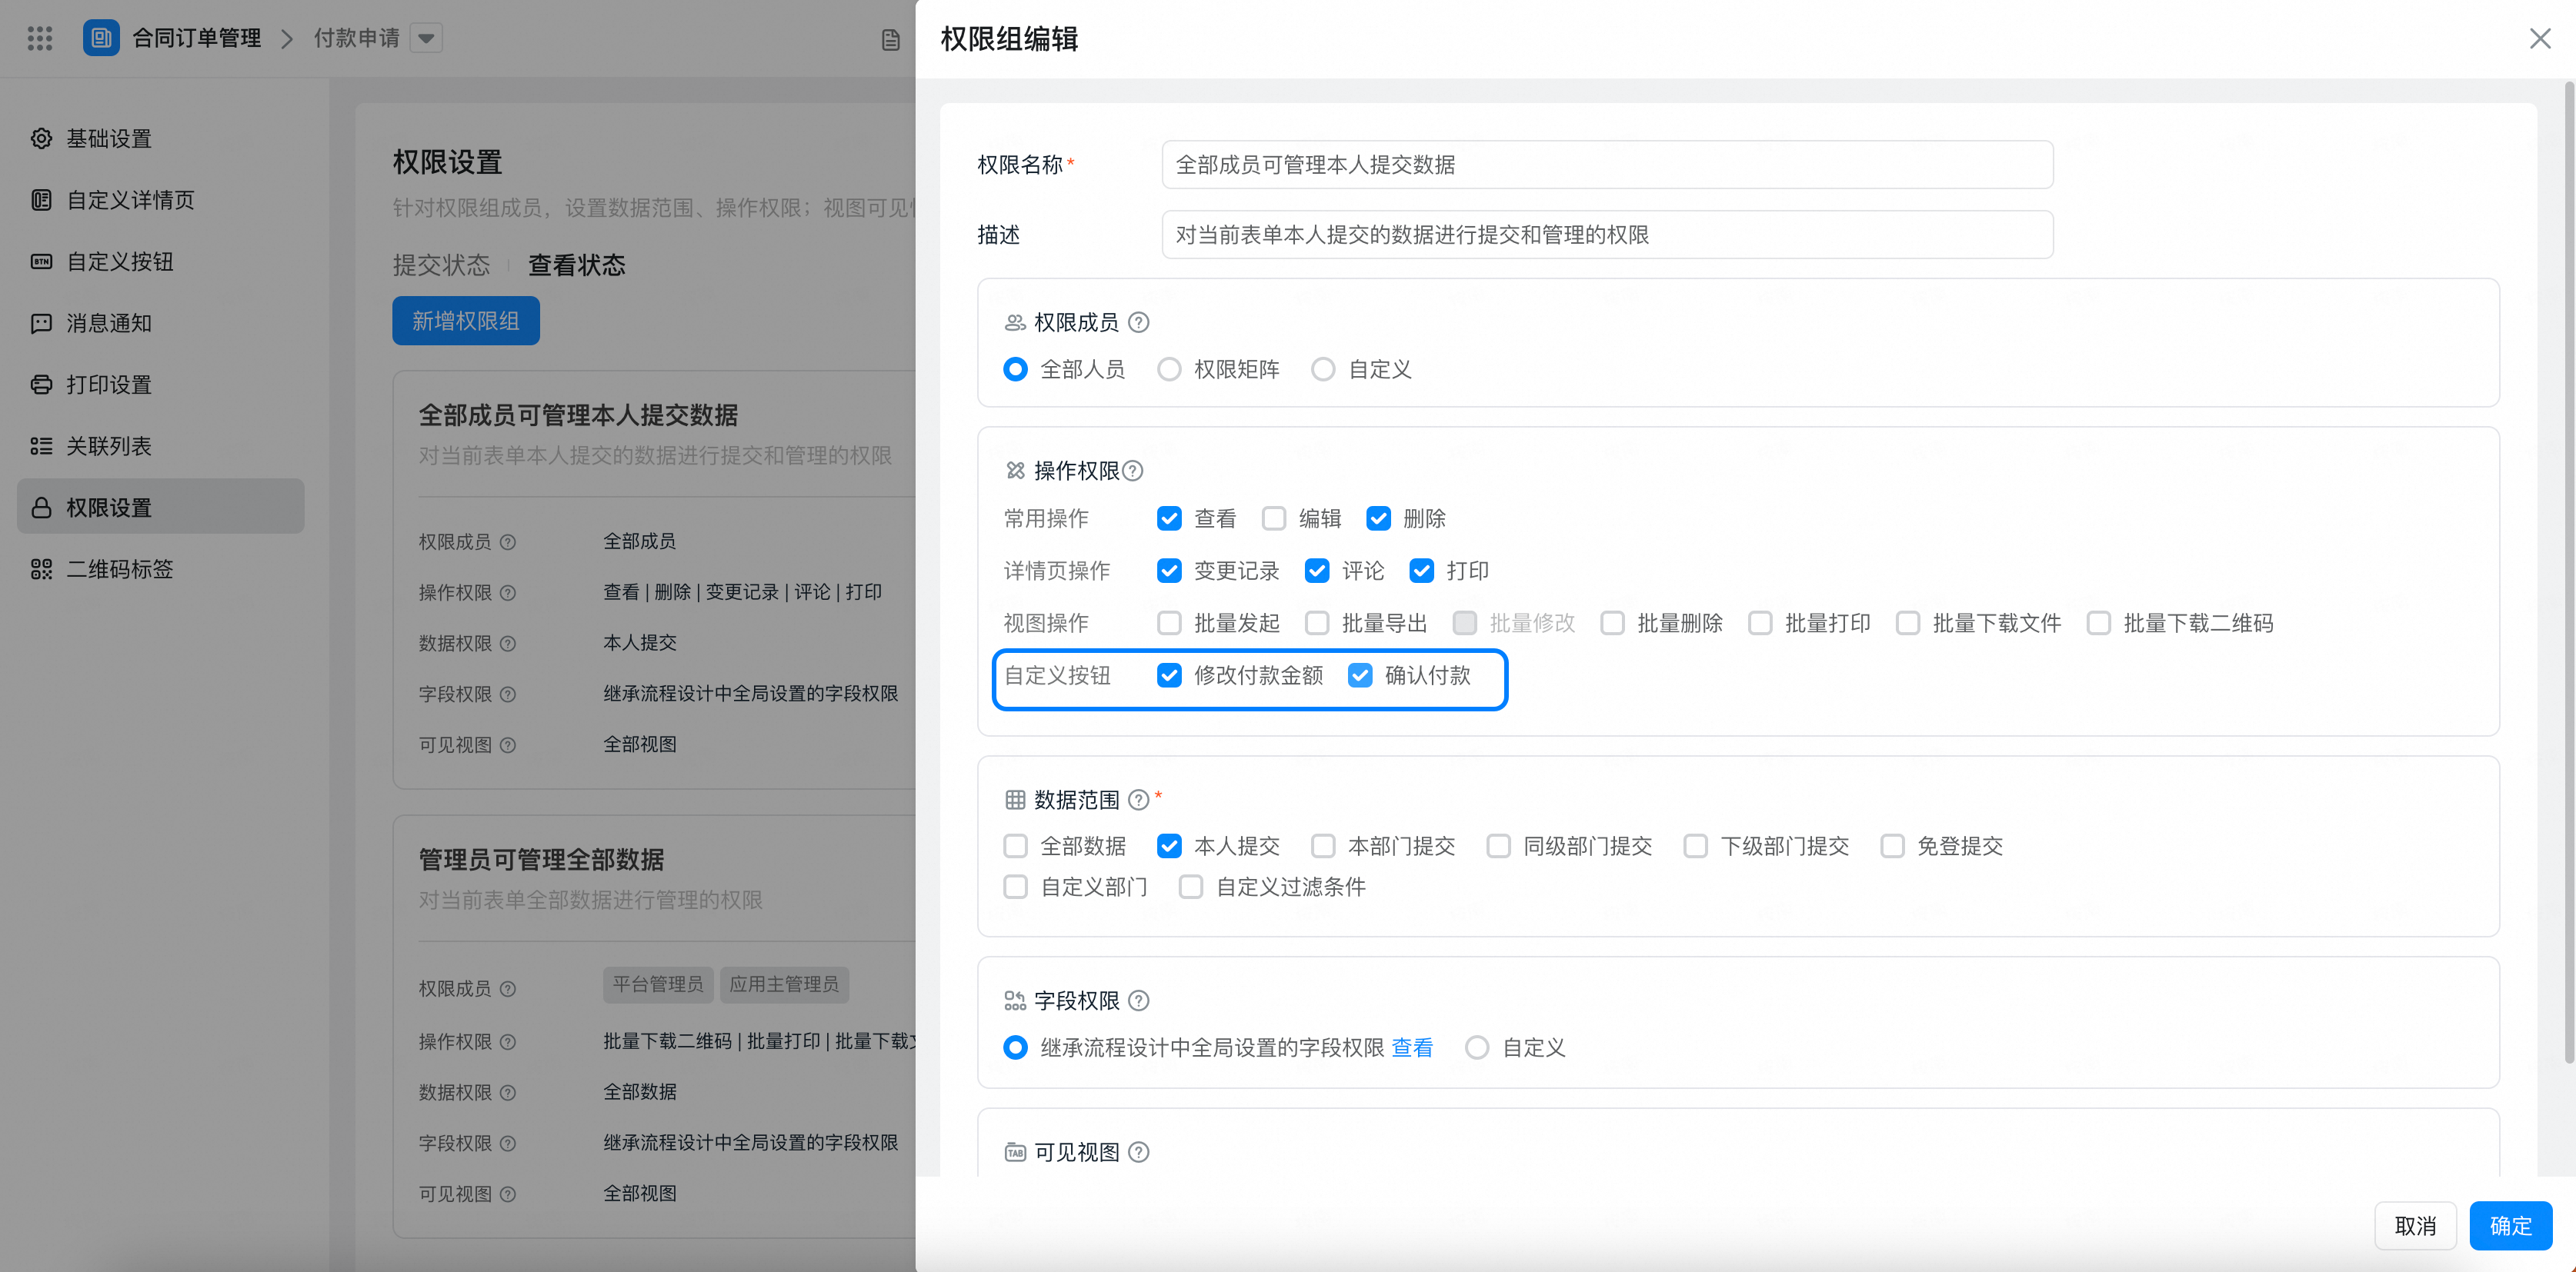Check the 全部数据 data range option
Screen dimensions: 2576x1272
tap(1015, 847)
